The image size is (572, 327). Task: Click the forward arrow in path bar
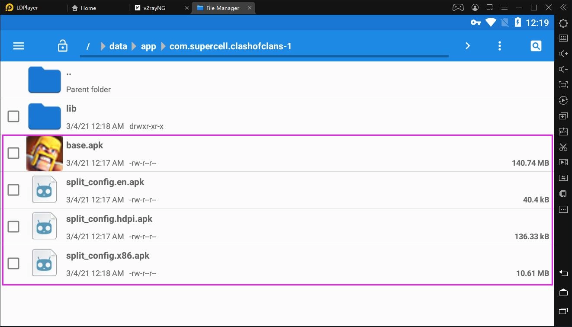point(467,45)
